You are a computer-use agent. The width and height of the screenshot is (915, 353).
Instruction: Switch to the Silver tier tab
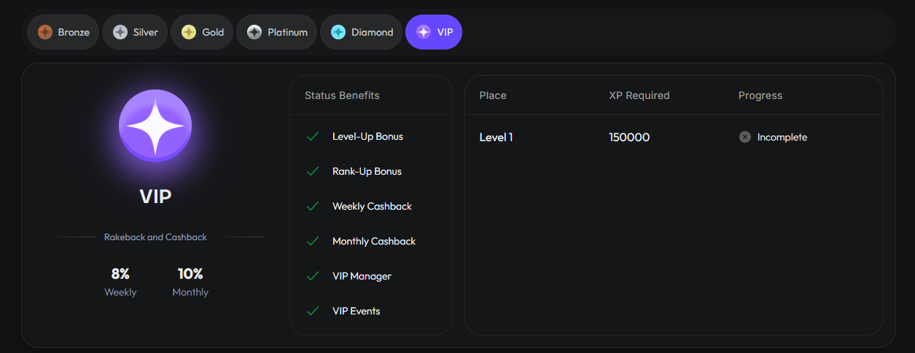(136, 32)
